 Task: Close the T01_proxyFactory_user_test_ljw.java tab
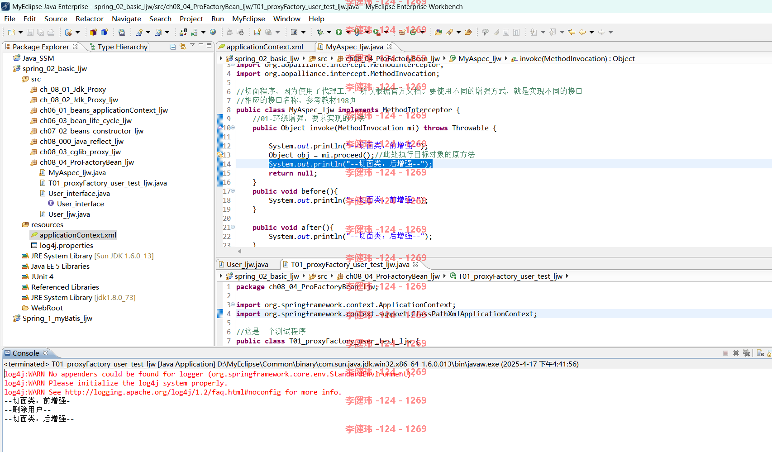[x=415, y=264]
